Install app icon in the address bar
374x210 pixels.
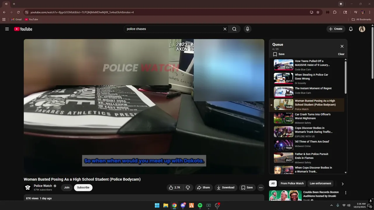(311, 12)
